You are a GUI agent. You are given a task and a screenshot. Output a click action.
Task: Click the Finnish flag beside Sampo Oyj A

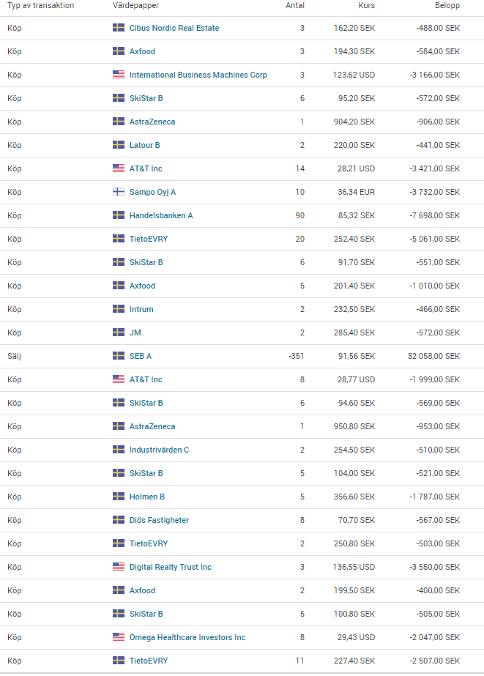click(x=119, y=192)
